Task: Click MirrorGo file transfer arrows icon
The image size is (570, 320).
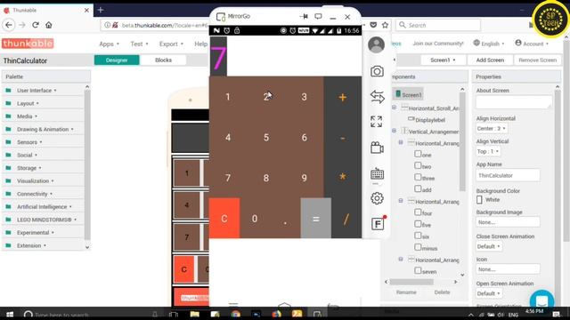Action: 377,97
